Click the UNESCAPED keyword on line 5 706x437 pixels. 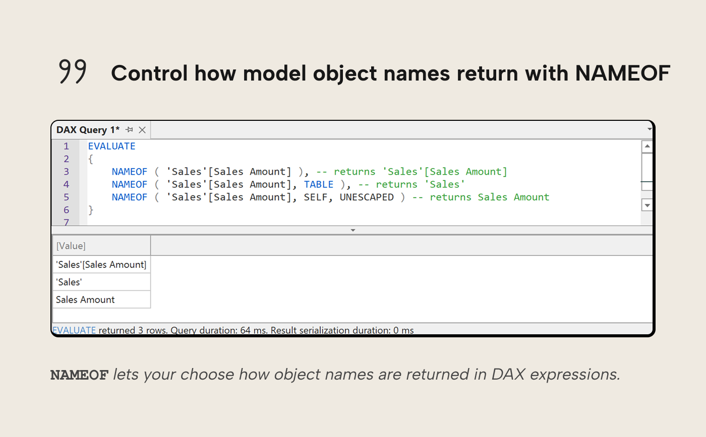pyautogui.click(x=367, y=197)
